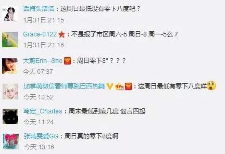Screen dimensions: 225x154
Task: Open the black cat avatar
Action: [10, 117]
